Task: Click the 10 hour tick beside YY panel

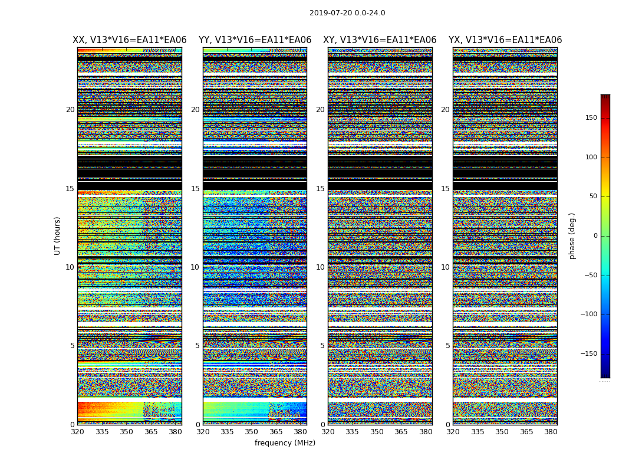Action: pyautogui.click(x=195, y=267)
